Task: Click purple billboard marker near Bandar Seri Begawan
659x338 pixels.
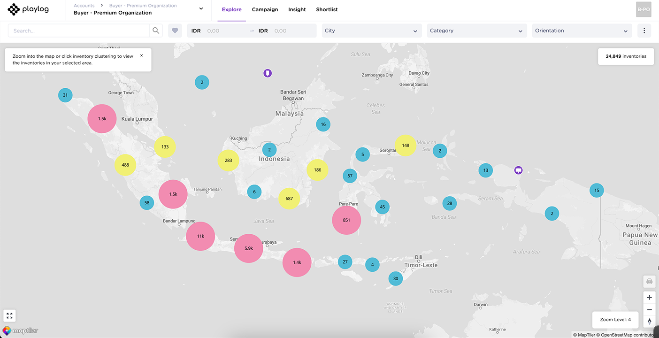Action: [268, 73]
